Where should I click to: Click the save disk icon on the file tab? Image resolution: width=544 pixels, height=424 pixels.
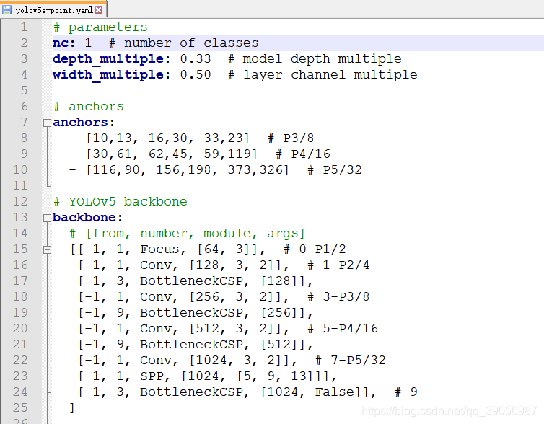point(6,9)
